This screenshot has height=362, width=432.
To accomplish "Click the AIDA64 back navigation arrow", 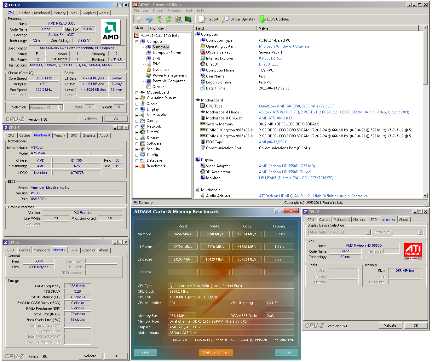I will [x=140, y=19].
